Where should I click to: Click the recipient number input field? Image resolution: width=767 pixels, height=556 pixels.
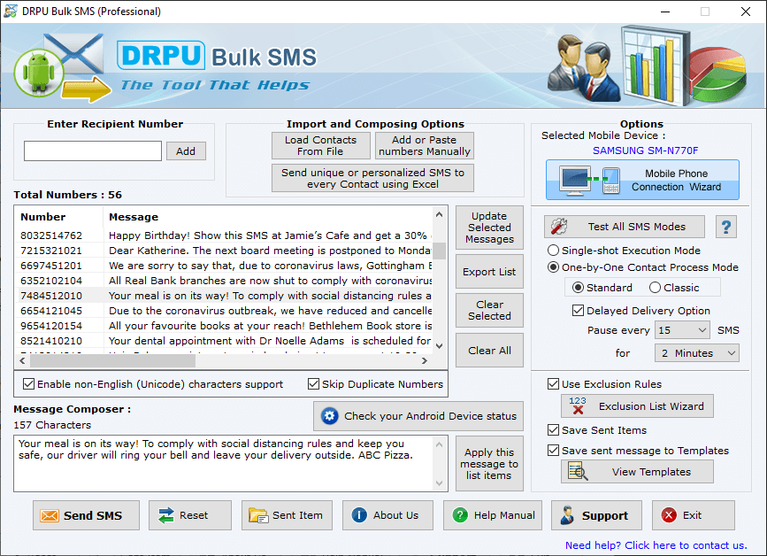pyautogui.click(x=93, y=151)
